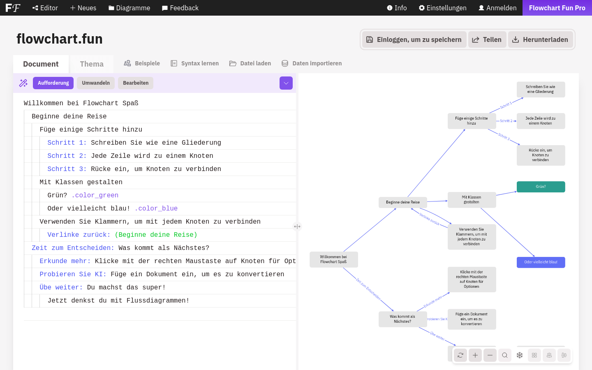Screen dimensions: 592x370
Task: Click the 'Grün?' green node
Action: tap(541, 187)
